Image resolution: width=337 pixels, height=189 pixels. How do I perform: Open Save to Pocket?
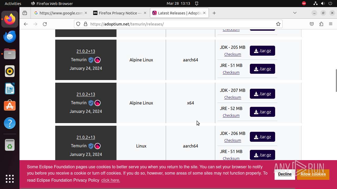pos(312,24)
